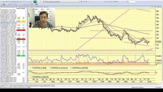Select the trend line drawing tool
The height and width of the screenshot is (92, 163).
[18, 4]
